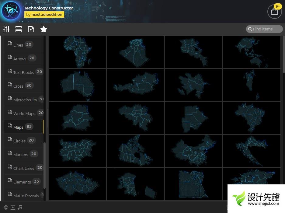Open the World Maps category
285x213 pixels.
click(24, 113)
